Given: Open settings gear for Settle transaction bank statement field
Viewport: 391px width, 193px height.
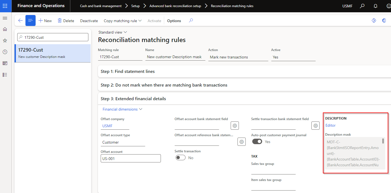Looking at the screenshot, I should click(315, 126).
